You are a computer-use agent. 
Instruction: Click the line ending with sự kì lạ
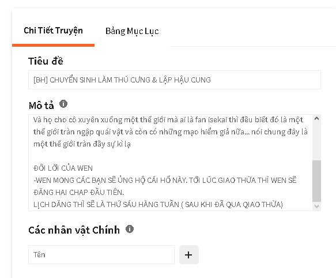coord(82,144)
